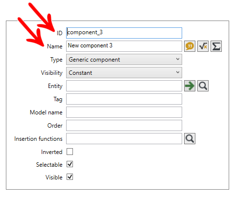Click the chevron arrow of Type combo box
The height and width of the screenshot is (198, 237).
[x=178, y=59]
